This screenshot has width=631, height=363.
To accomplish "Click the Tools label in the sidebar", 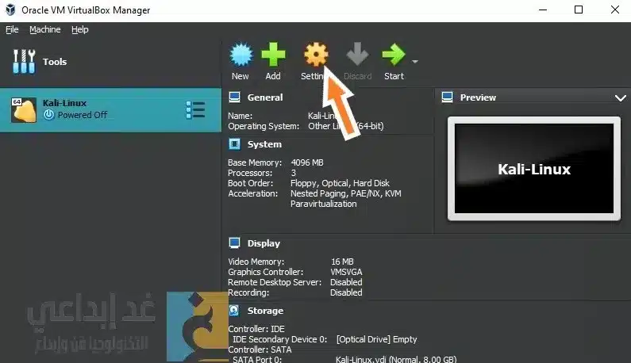I will (55, 62).
